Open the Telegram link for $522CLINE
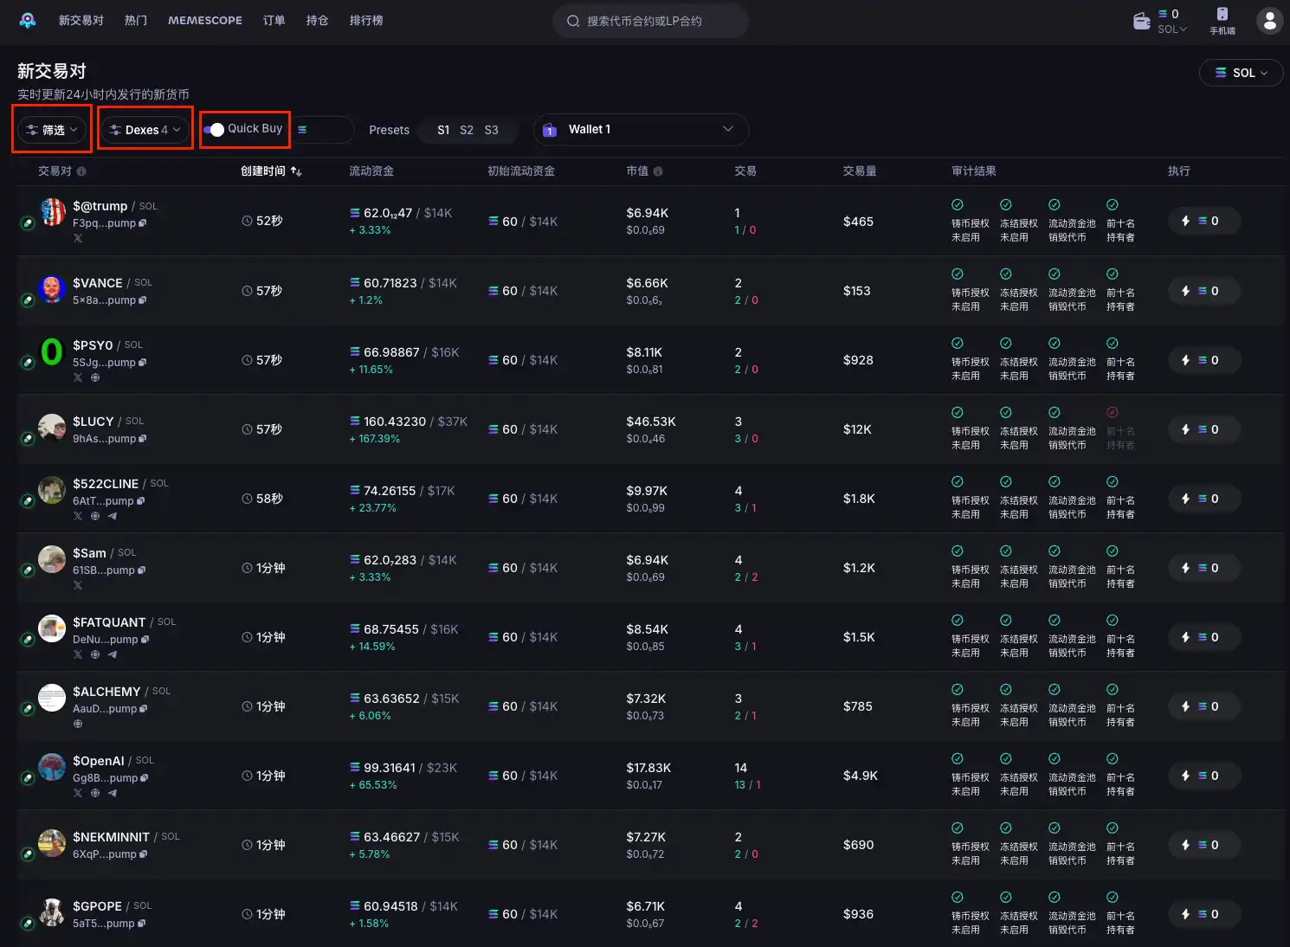 (x=113, y=516)
